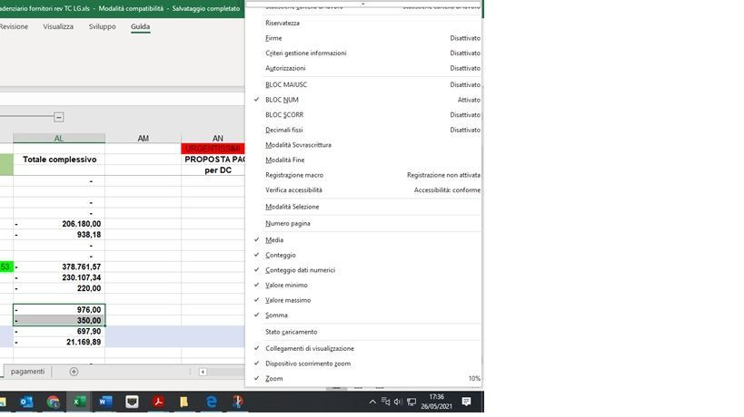The image size is (744, 417).
Task: Uncheck Media in the status bar menu
Action: point(363,240)
